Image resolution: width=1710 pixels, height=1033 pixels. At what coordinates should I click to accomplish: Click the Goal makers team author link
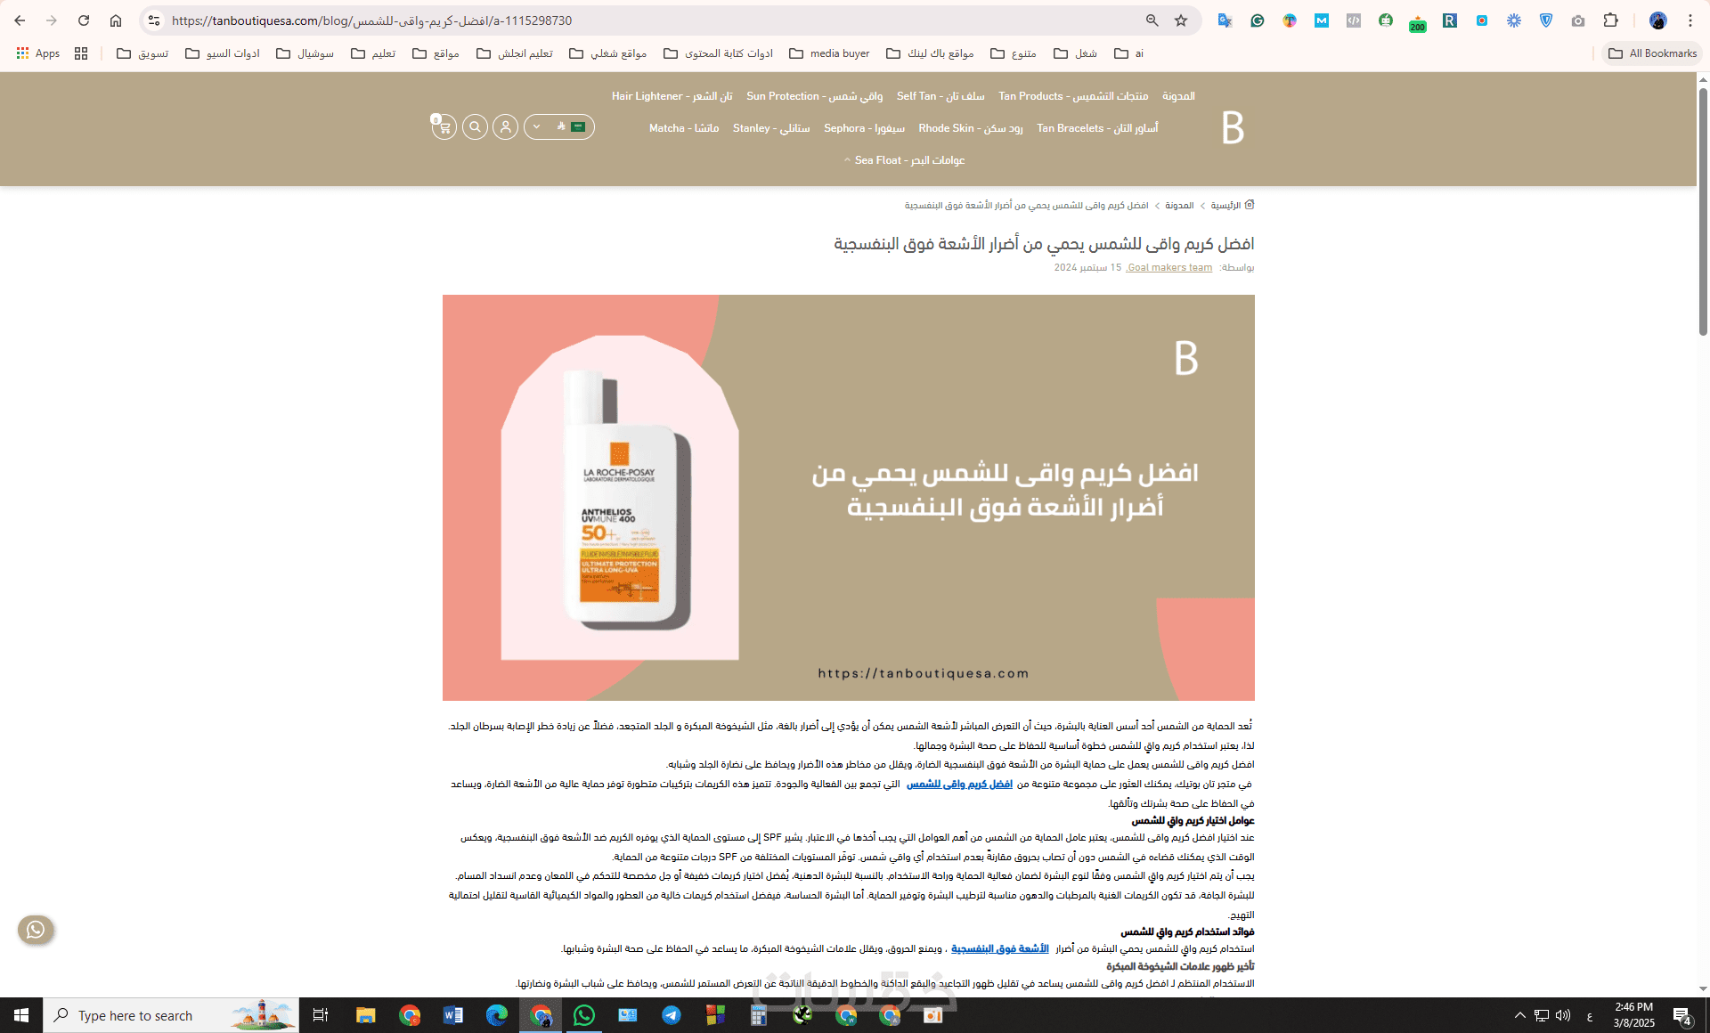click(x=1169, y=267)
